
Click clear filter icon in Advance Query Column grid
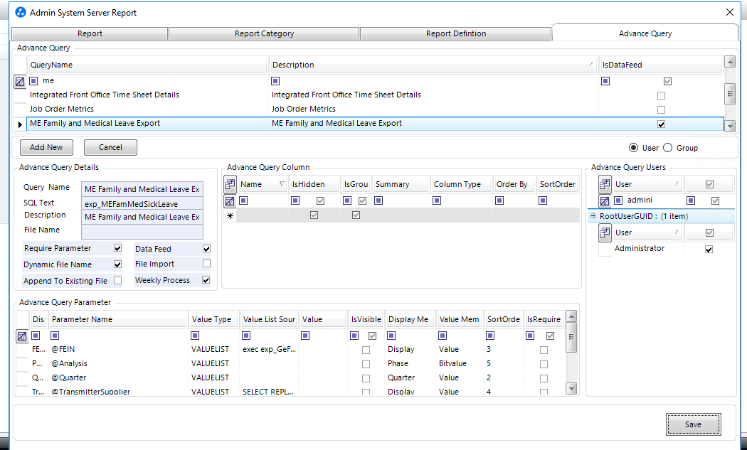point(230,201)
